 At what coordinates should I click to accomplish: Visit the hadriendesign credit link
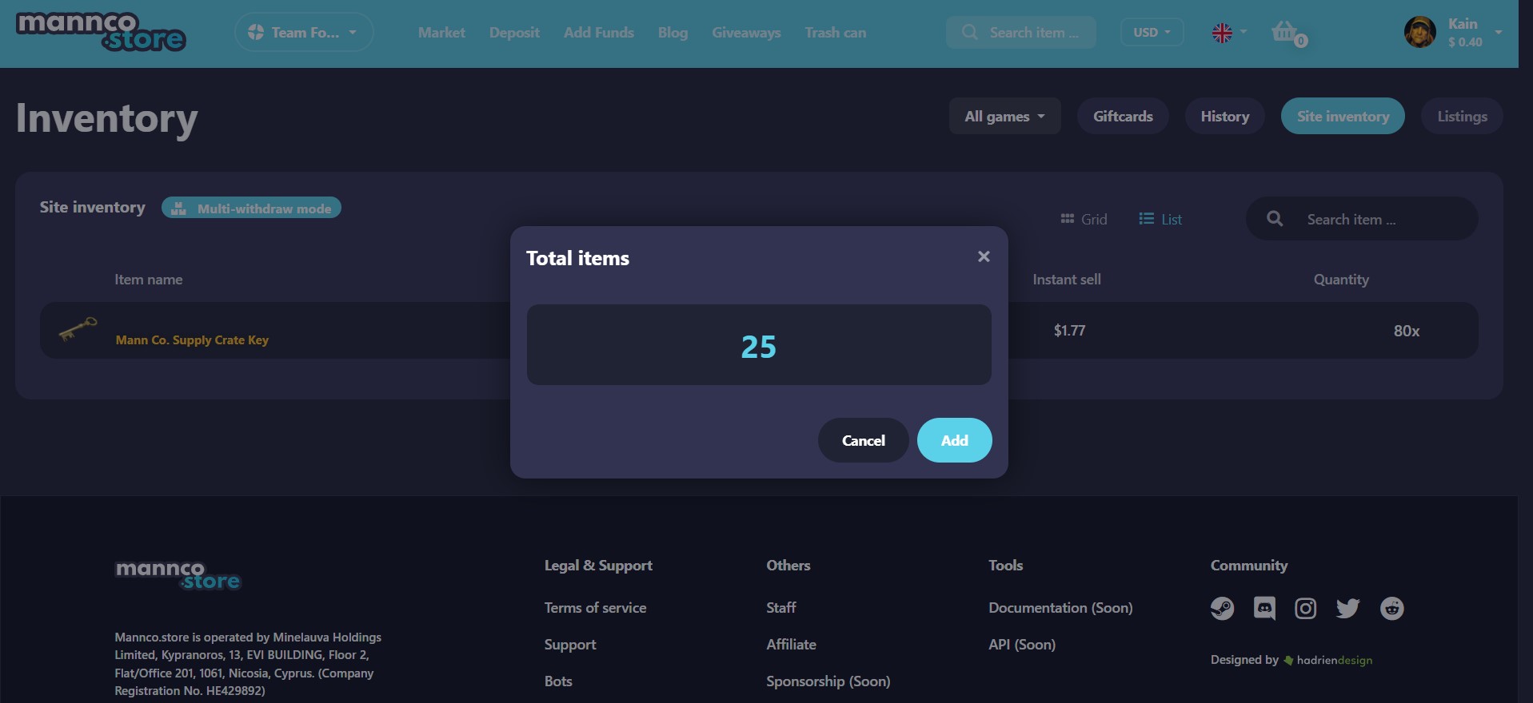pos(1328,660)
